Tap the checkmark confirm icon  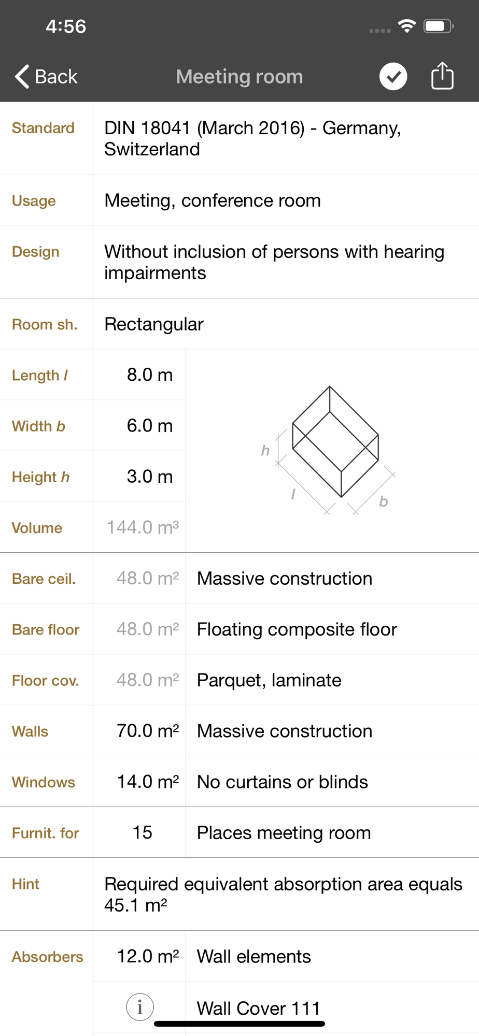tap(393, 77)
